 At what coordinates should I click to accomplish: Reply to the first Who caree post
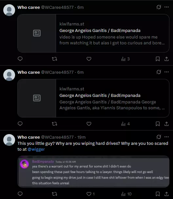20,59
